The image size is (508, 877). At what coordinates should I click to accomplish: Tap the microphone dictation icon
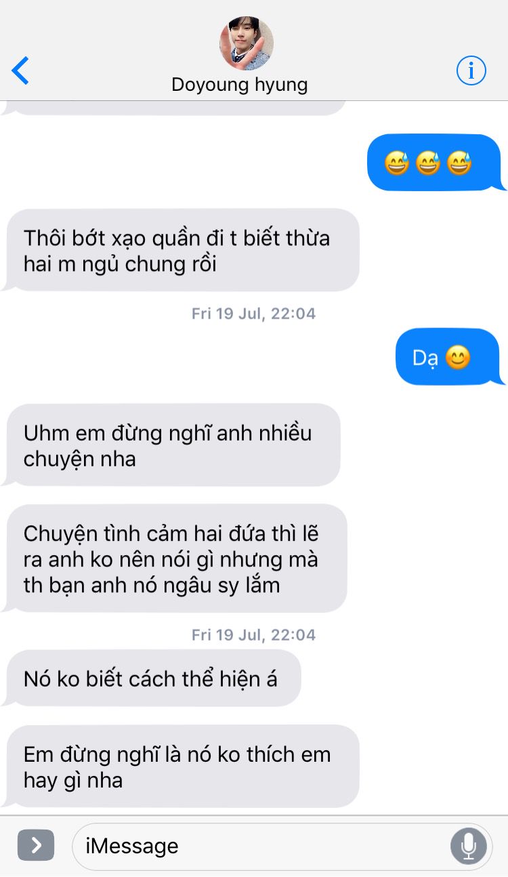pyautogui.click(x=468, y=846)
